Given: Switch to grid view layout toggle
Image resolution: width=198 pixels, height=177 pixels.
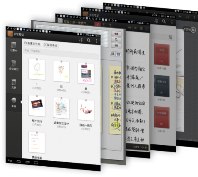Looking at the screenshot, I should [x=118, y=54].
